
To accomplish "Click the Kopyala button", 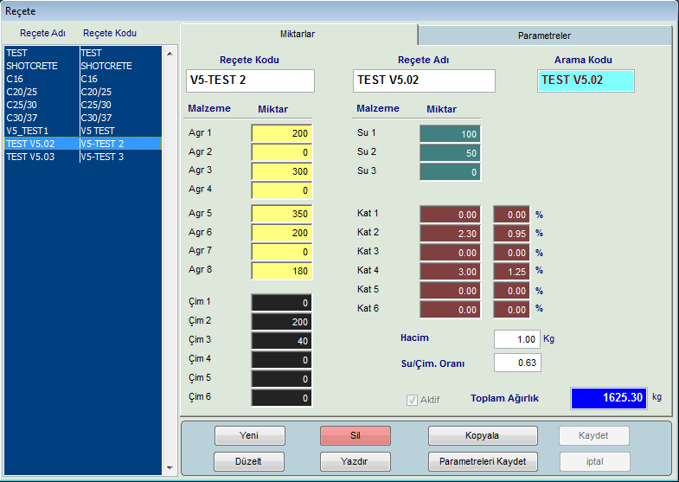I will (x=483, y=435).
